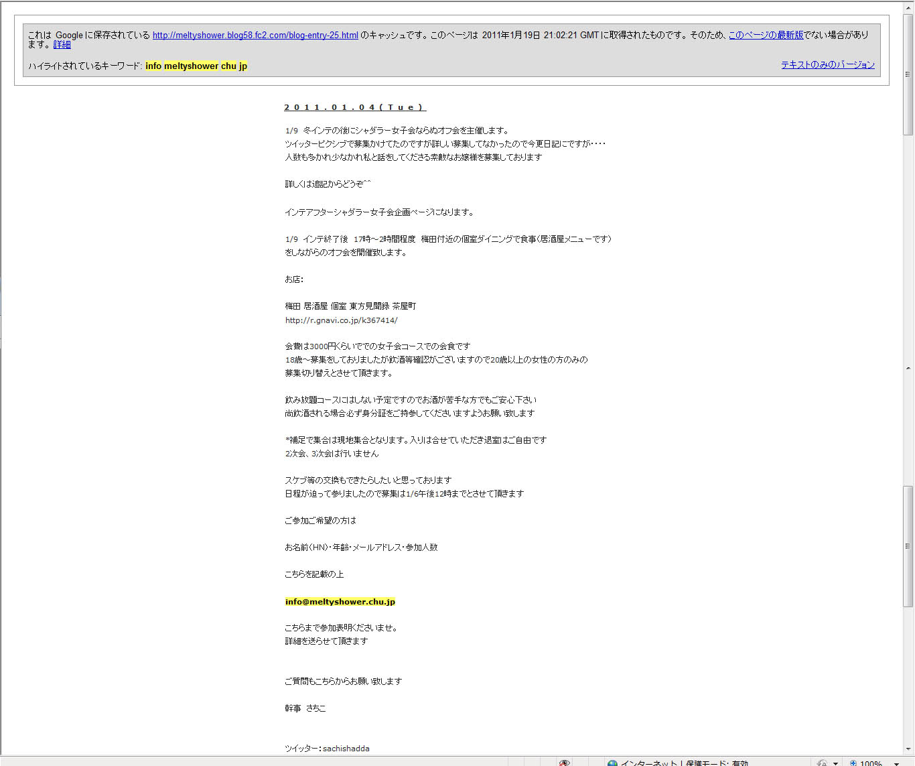Click the zoom level 100% button
Screen dimensions: 915x766
[865, 763]
